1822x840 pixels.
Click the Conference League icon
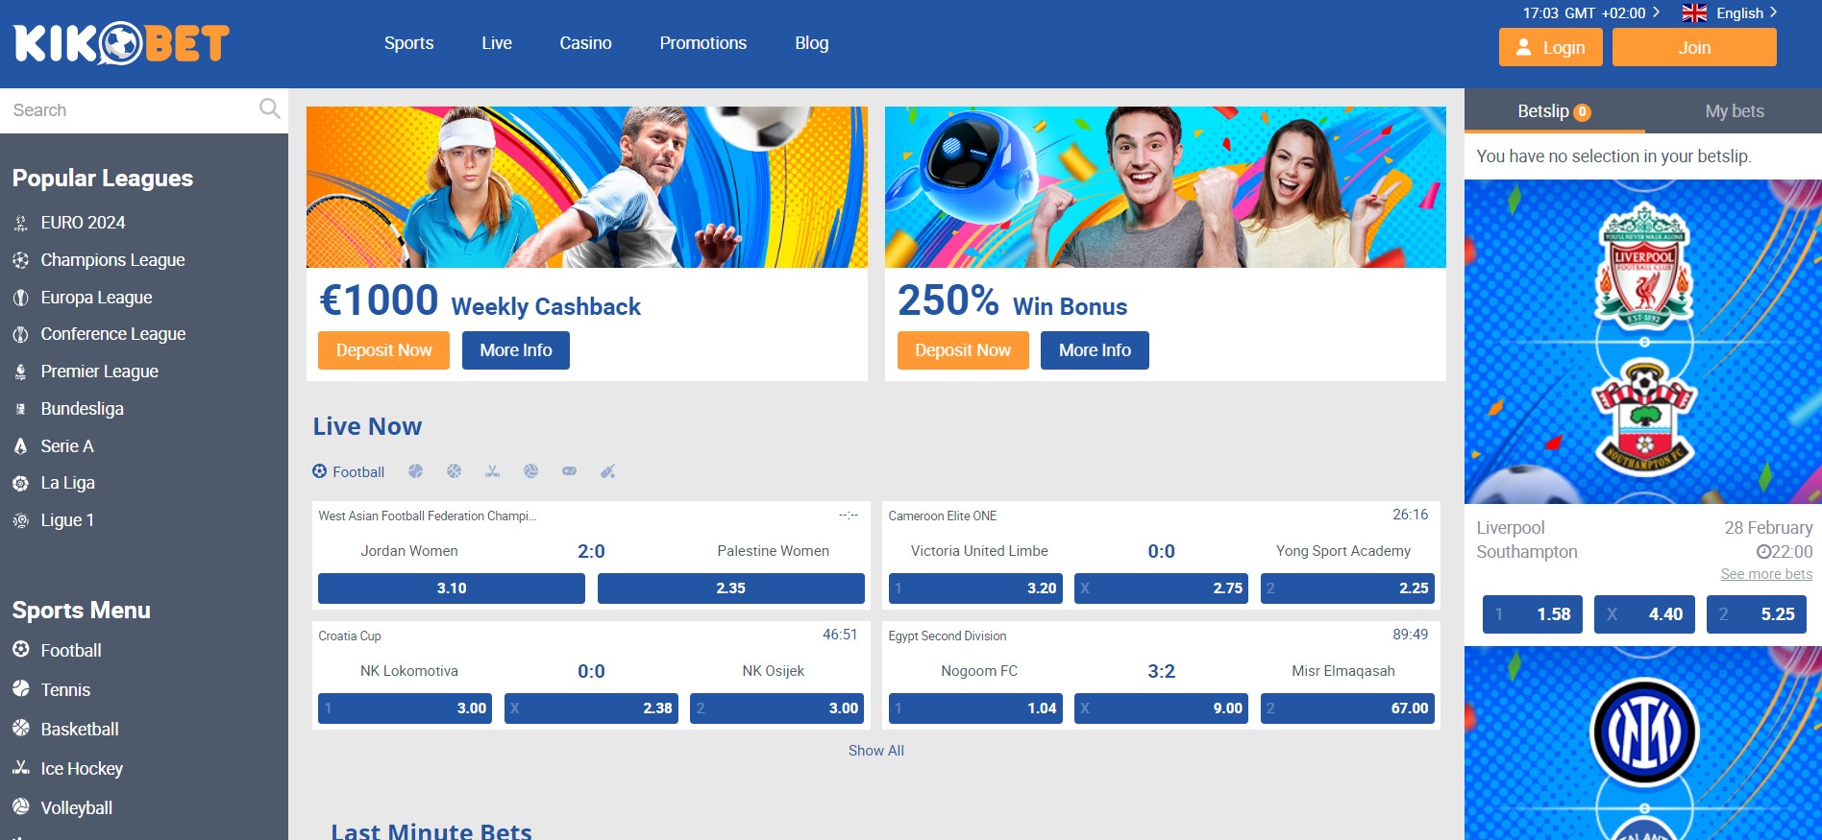[x=20, y=334]
